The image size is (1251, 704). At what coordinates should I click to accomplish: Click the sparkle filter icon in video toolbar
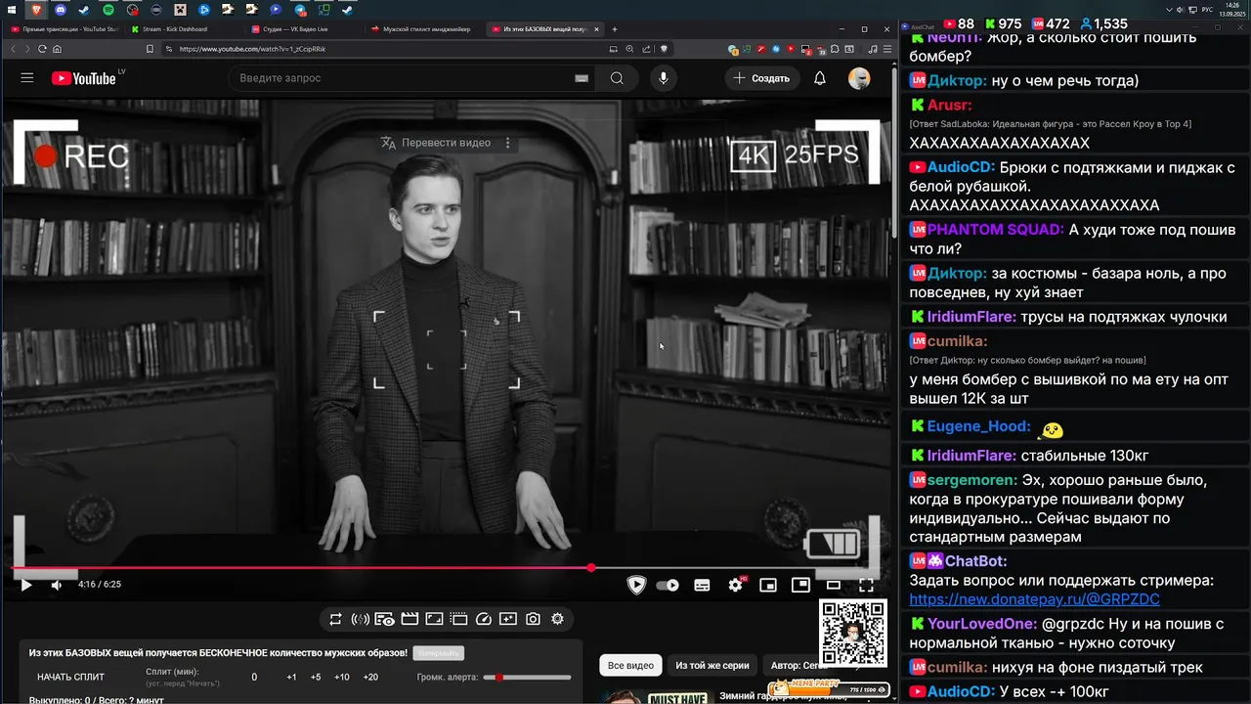[x=507, y=619]
